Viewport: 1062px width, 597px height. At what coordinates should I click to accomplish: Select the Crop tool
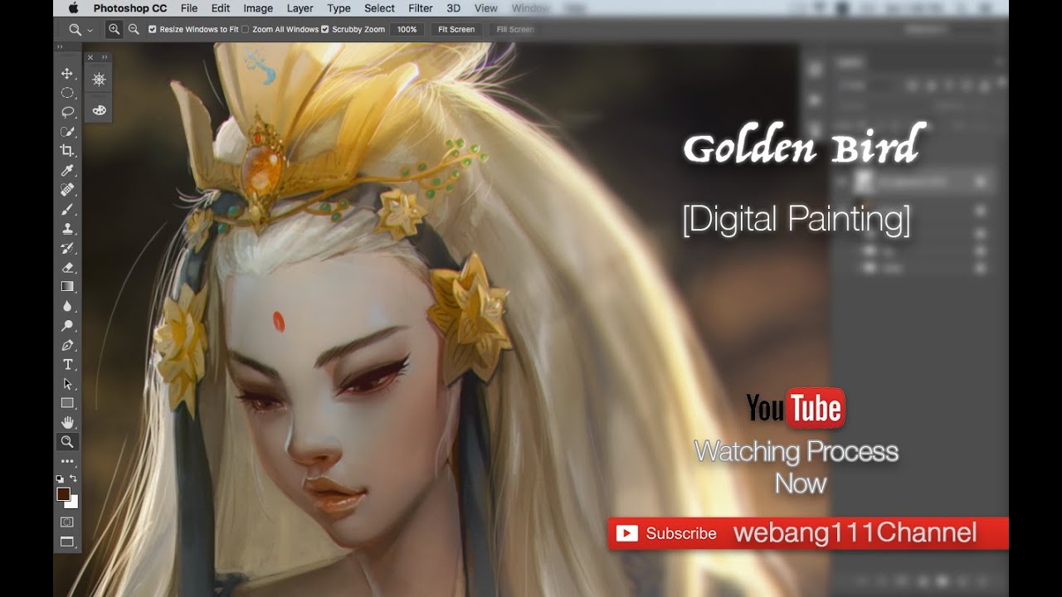coord(67,151)
